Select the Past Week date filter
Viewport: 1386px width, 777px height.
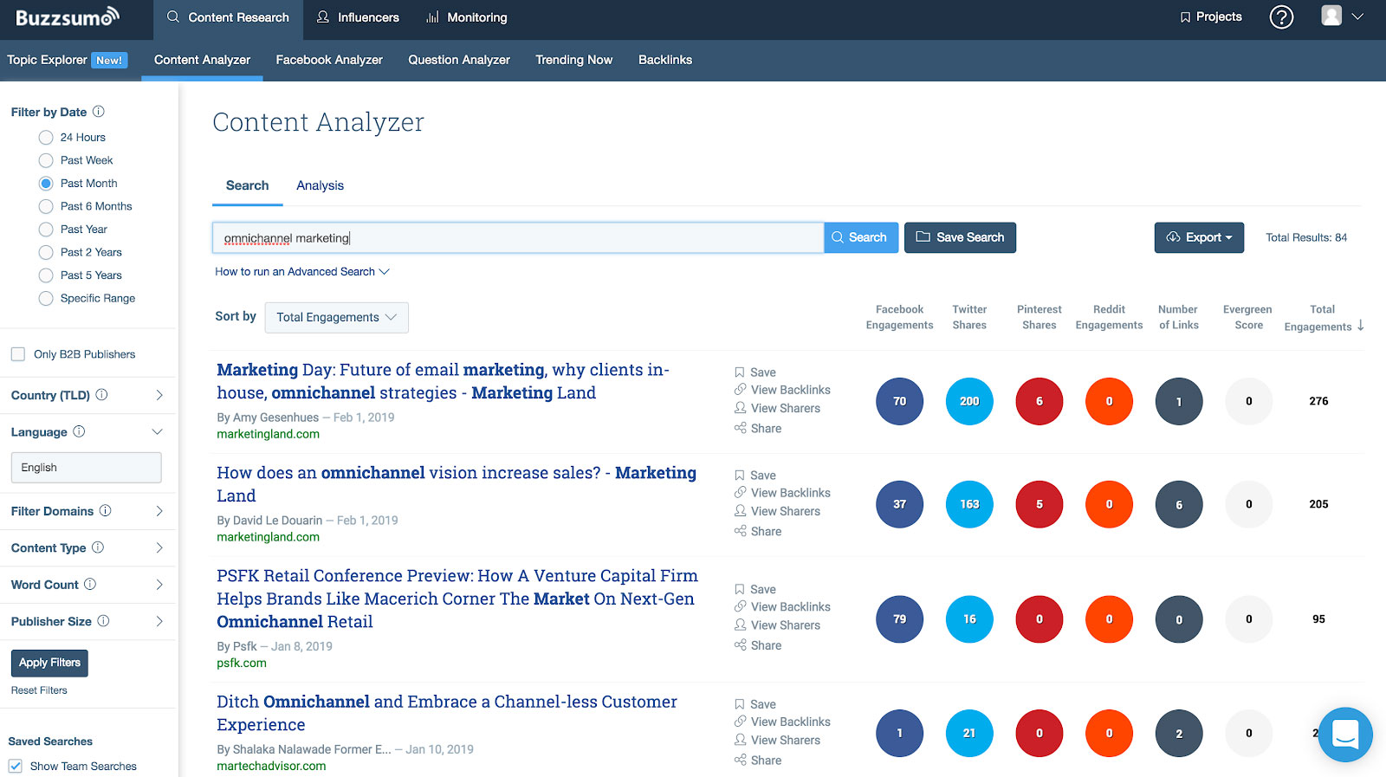46,160
